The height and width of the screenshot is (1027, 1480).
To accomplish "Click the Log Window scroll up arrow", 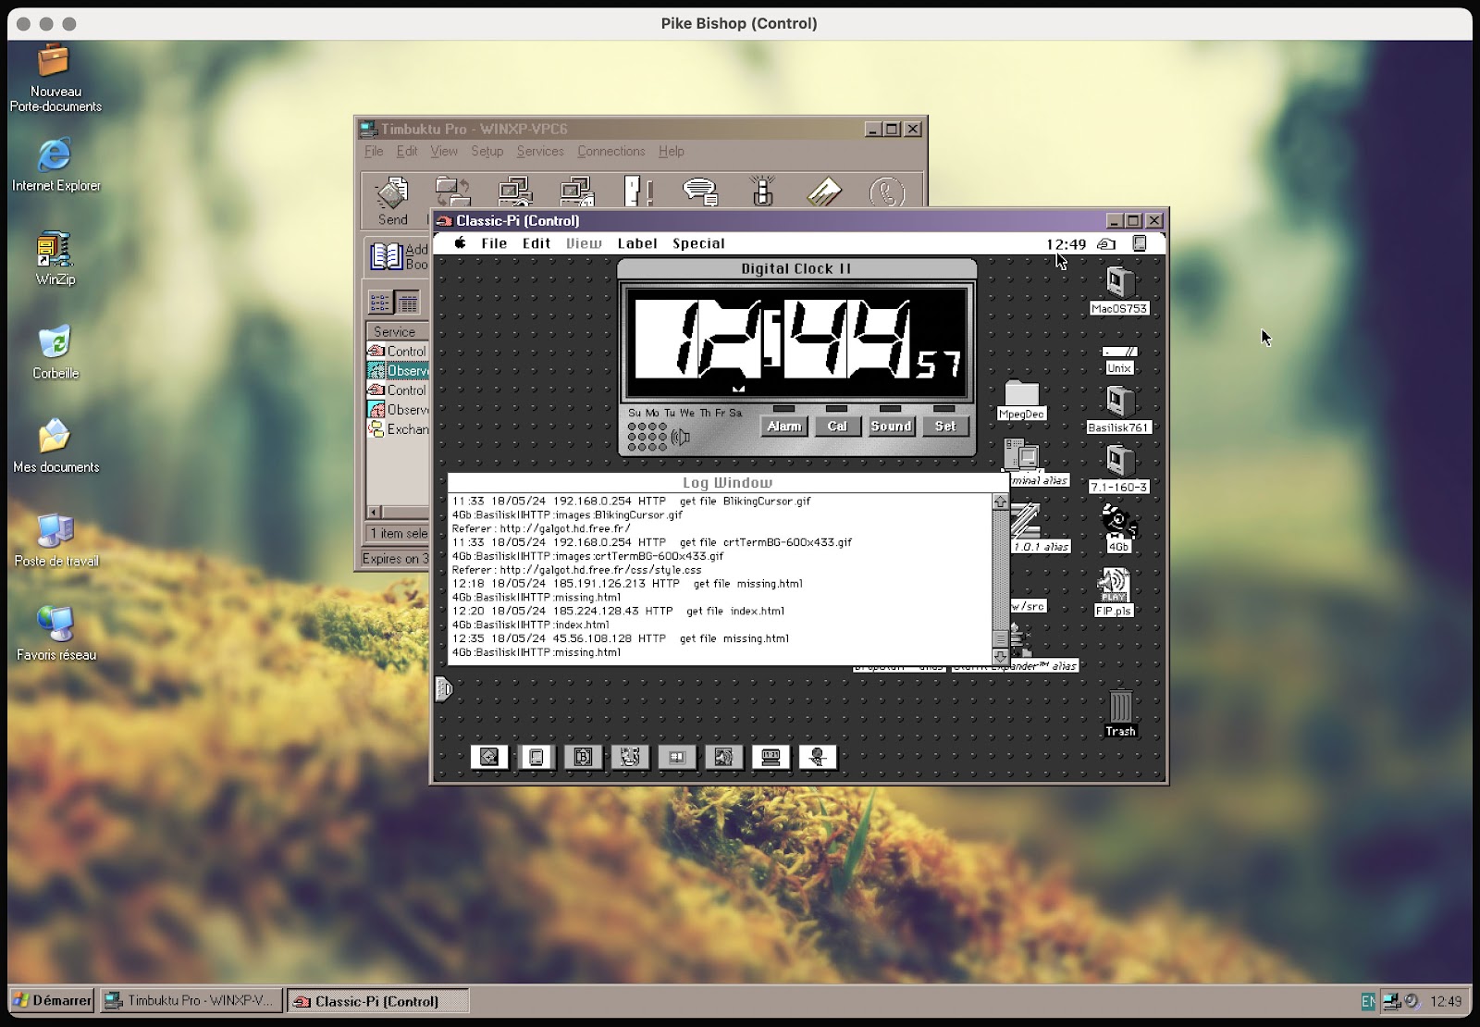I will point(1000,501).
